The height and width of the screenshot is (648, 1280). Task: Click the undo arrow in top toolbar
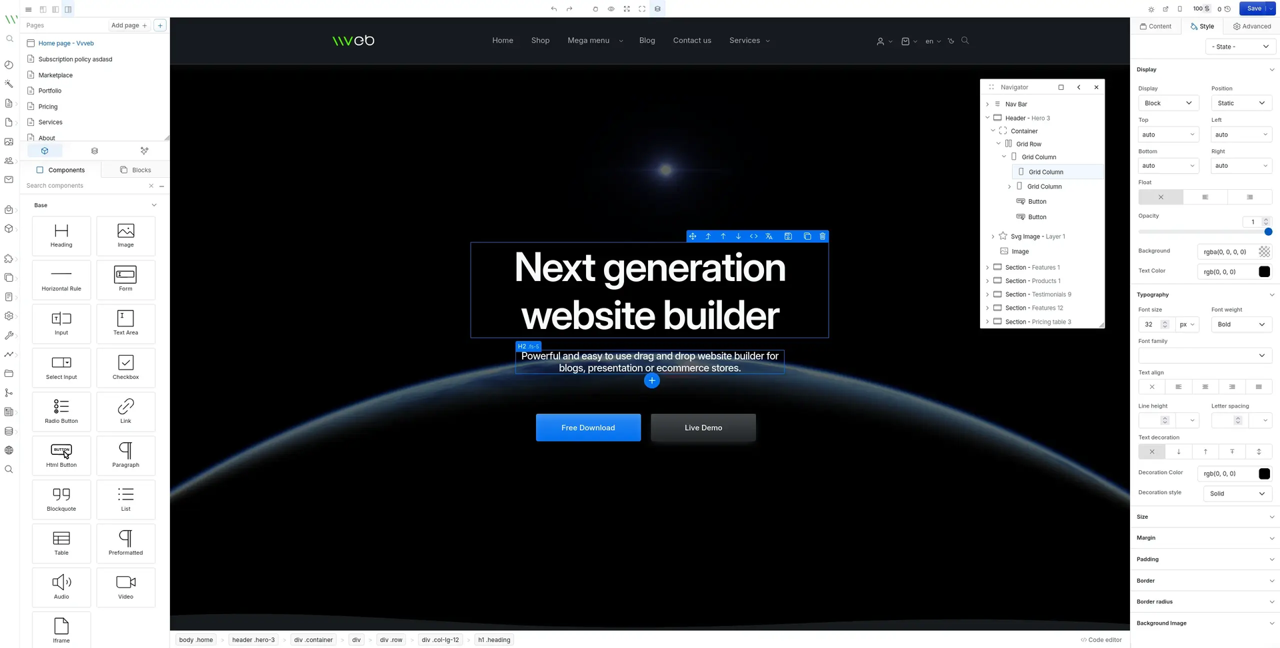pyautogui.click(x=553, y=9)
